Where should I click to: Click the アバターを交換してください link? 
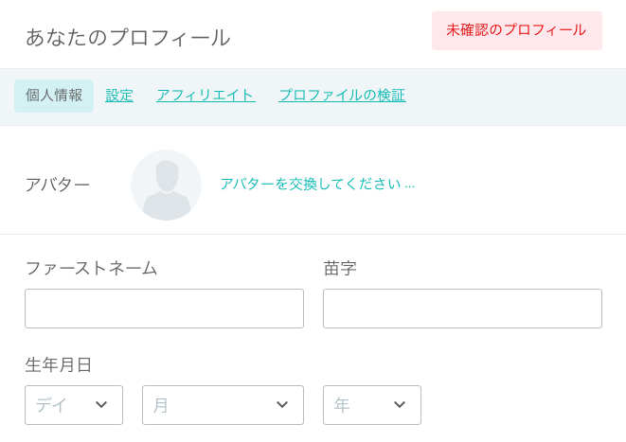pos(317,184)
